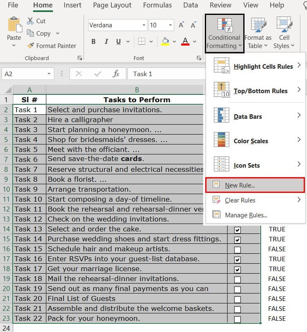Viewport: 307px width, 332px height.
Task: Check the Task 19 checkbox
Action: [x=237, y=289]
